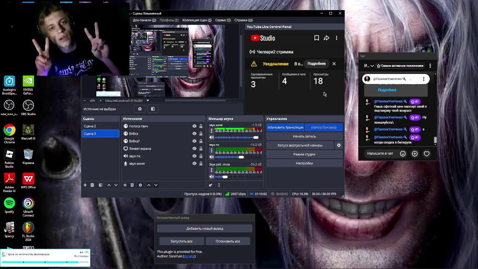Hide the 'Захват экрана' source
This screenshot has height=269, width=478.
[194, 149]
